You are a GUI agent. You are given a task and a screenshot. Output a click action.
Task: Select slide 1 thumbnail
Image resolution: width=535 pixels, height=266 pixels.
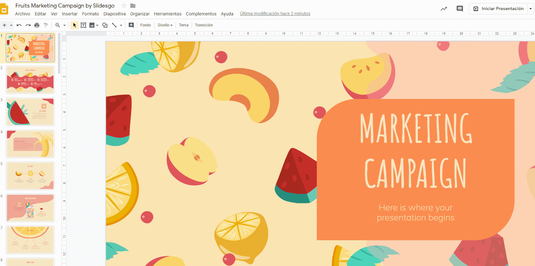tap(30, 48)
